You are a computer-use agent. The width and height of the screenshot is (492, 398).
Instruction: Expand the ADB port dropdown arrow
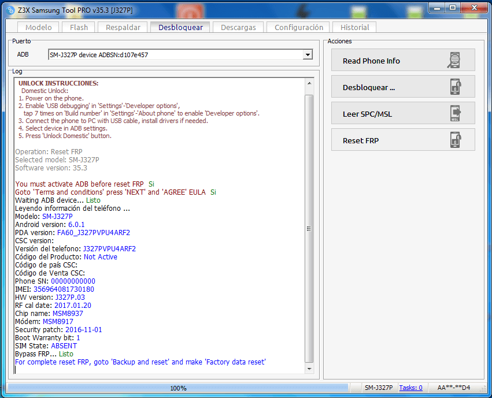coord(308,55)
